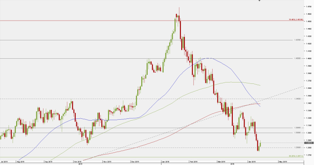This screenshot has height=165, width=314.
Task: Select the current price tag on price axis
Action: click(x=309, y=143)
